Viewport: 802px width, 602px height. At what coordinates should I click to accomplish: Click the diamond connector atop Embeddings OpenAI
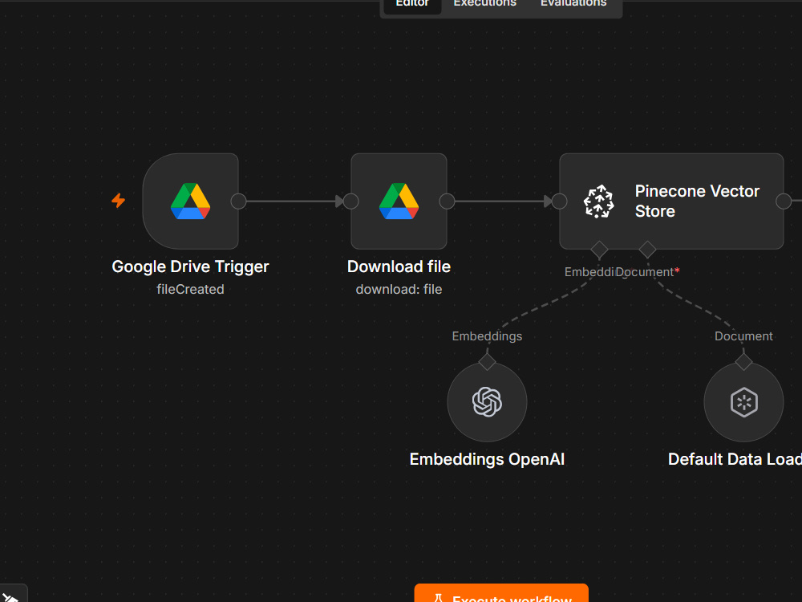click(487, 361)
